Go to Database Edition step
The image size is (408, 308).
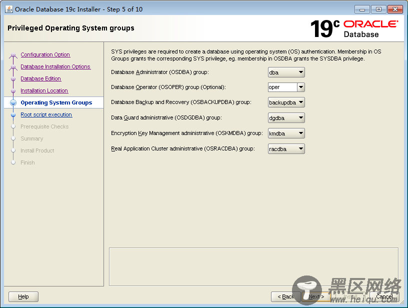[40, 78]
